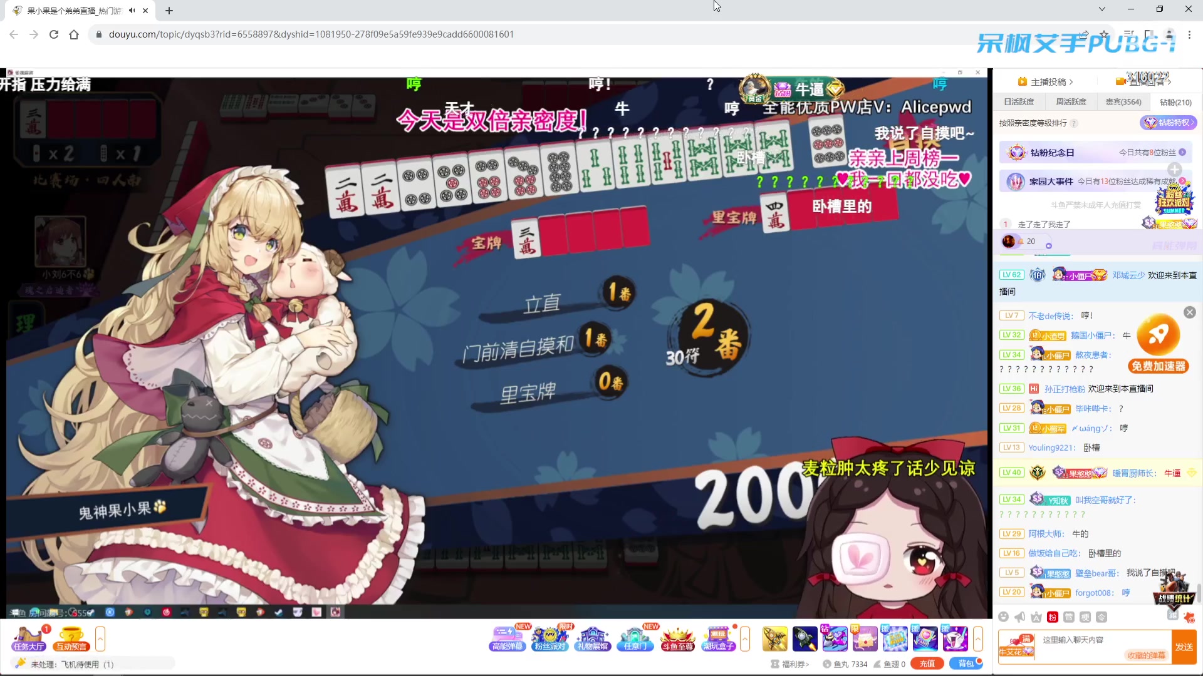Click username Youling9221 in chat
Screen dimensions: 1203x676
click(x=1051, y=448)
